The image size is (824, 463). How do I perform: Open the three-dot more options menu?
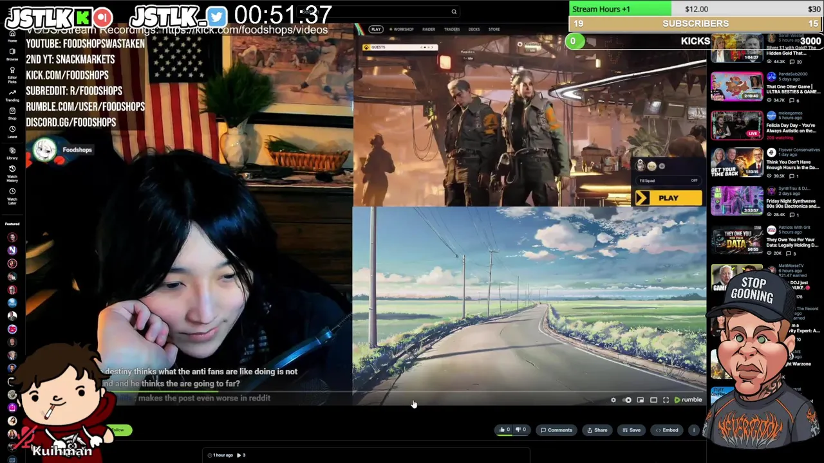(693, 430)
